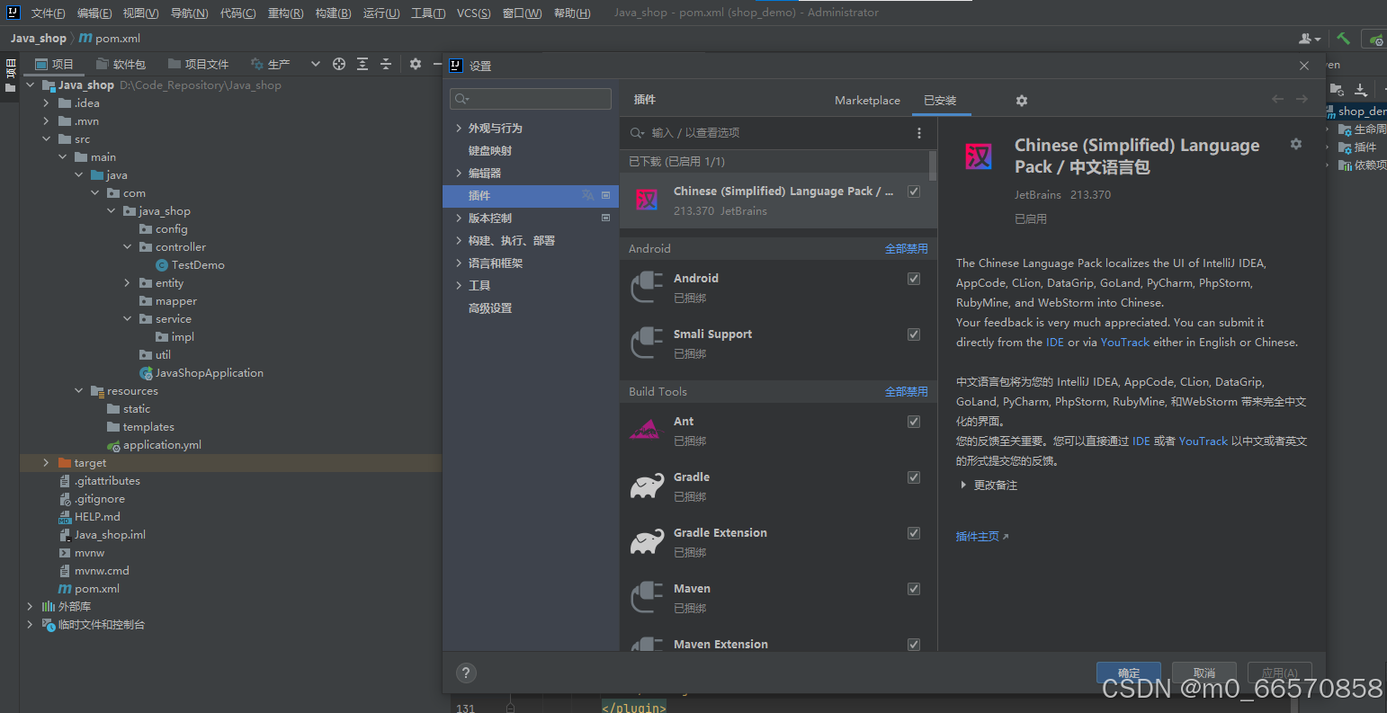Click the YouTrack link in the English description
The height and width of the screenshot is (713, 1387).
1125,343
